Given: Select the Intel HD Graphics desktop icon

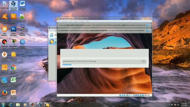Looking at the screenshot, I should (4, 82).
